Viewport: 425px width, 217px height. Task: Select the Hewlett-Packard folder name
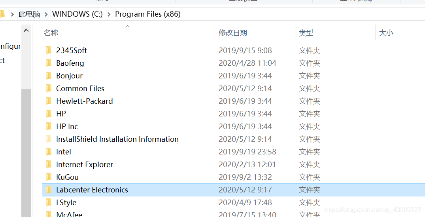pos(85,101)
